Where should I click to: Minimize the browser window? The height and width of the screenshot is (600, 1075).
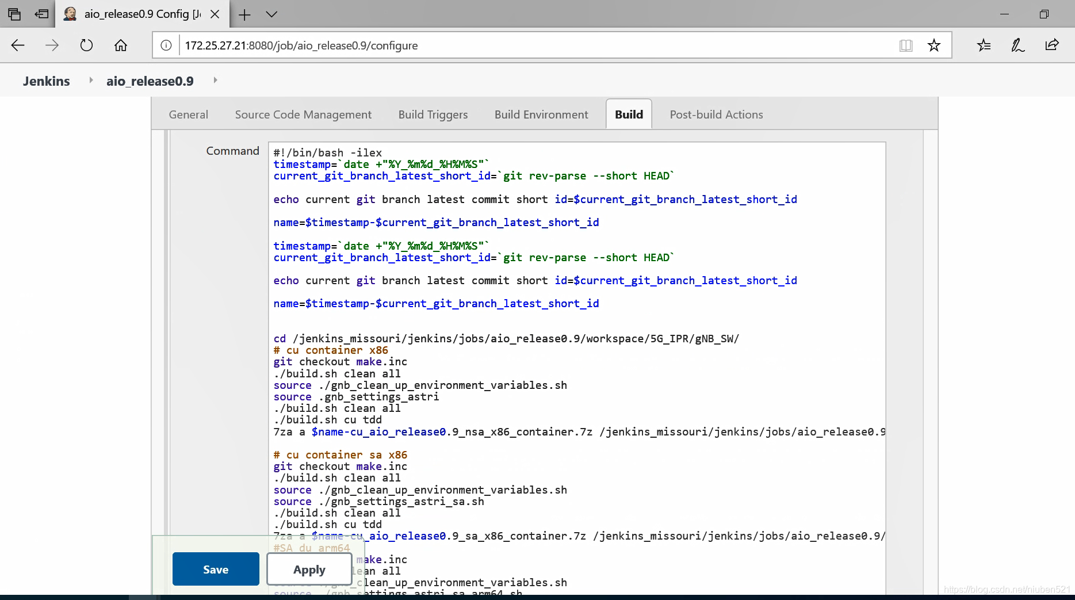pos(1005,14)
